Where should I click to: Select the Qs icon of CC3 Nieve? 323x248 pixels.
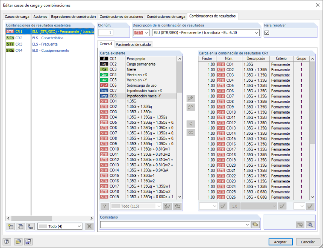coord(104,69)
